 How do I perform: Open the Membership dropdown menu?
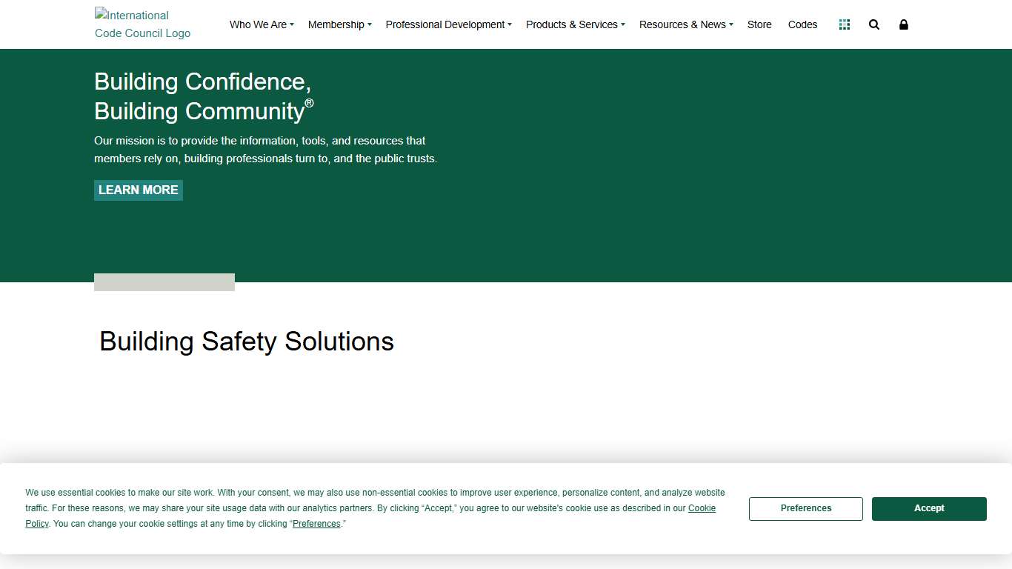point(339,24)
